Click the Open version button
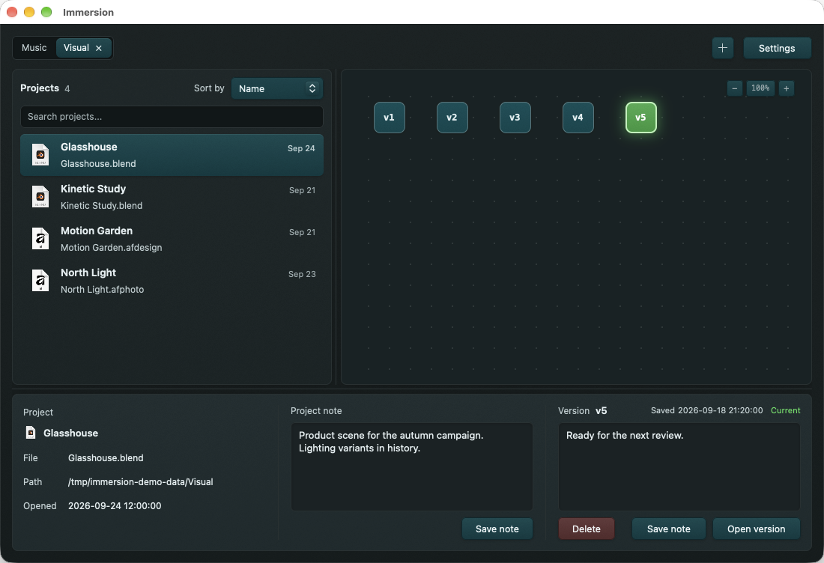Image resolution: width=824 pixels, height=563 pixels. click(x=757, y=529)
